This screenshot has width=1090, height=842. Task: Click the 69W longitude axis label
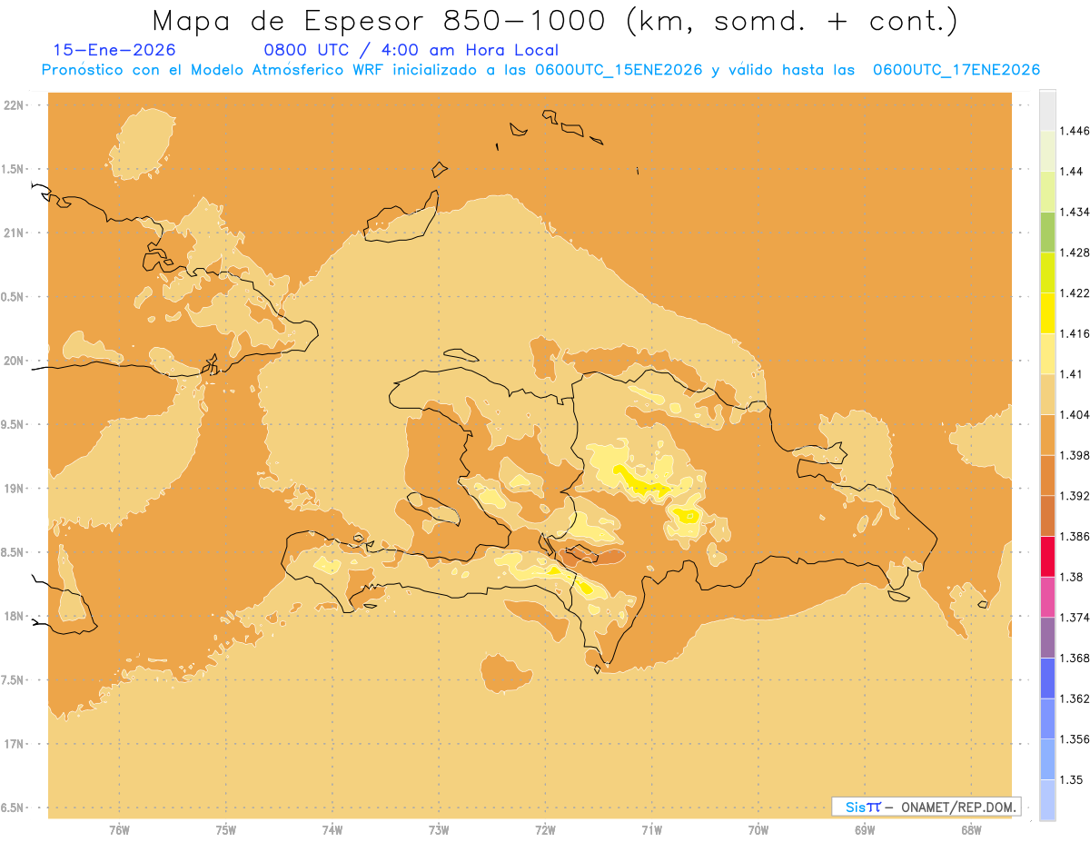point(865,830)
